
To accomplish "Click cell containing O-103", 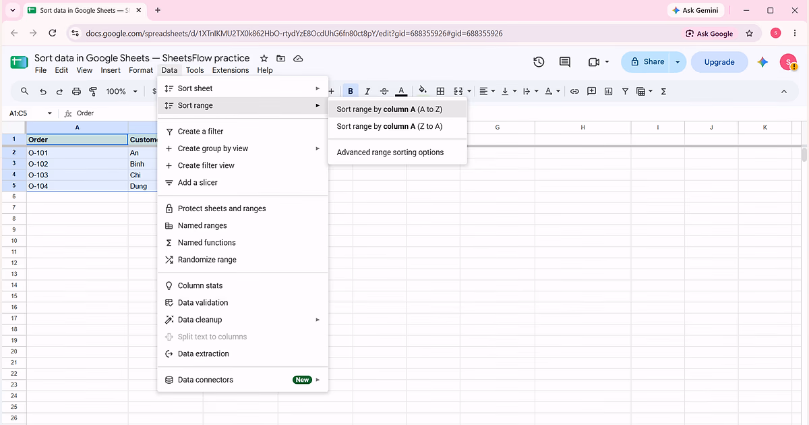I will tap(78, 175).
